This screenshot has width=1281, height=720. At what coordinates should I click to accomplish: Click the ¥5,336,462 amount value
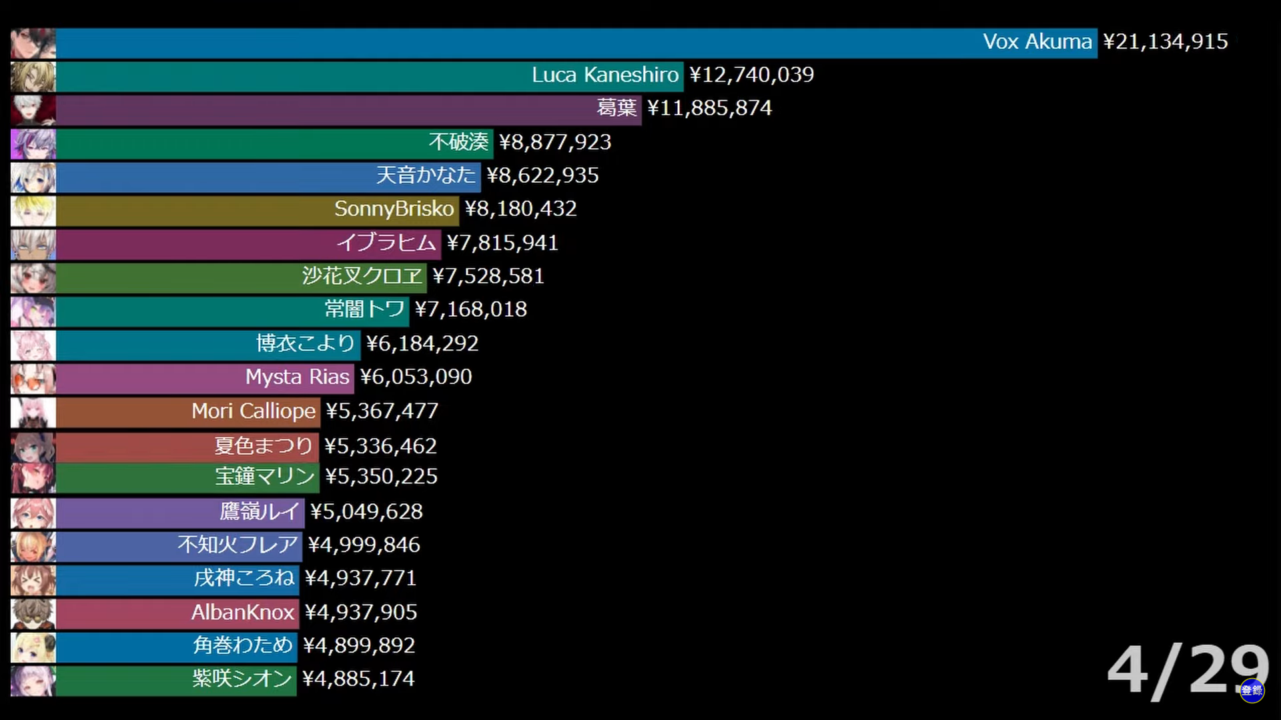pos(381,446)
